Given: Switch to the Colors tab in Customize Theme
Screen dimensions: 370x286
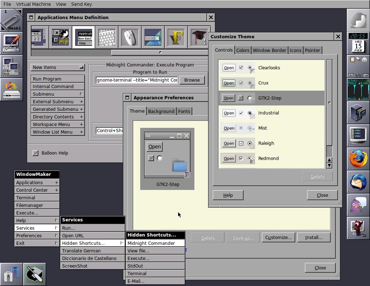Looking at the screenshot, I should point(242,50).
